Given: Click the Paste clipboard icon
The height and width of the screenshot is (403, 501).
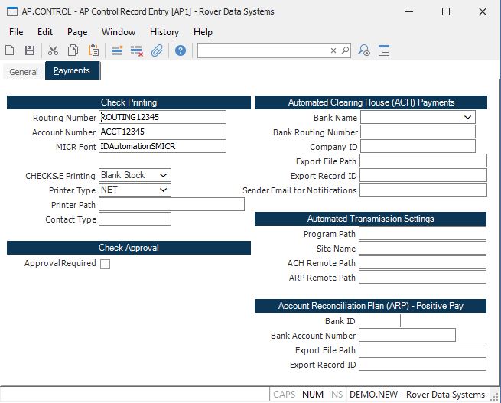Looking at the screenshot, I should tap(93, 50).
